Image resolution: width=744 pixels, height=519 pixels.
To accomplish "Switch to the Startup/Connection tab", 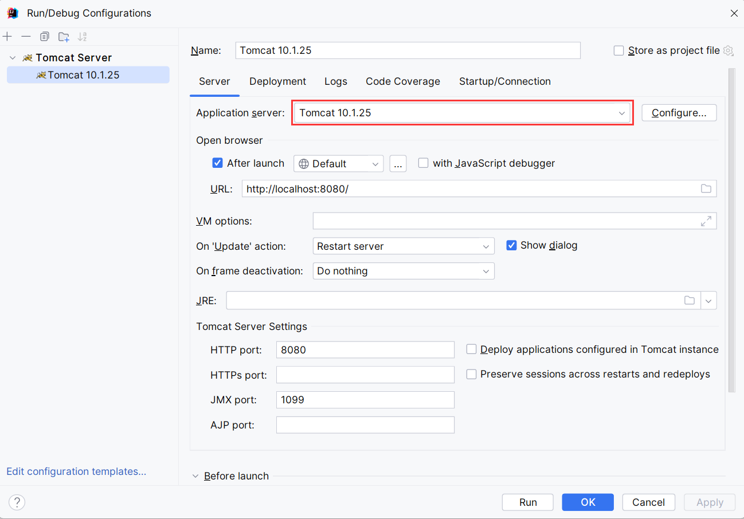I will [x=505, y=81].
